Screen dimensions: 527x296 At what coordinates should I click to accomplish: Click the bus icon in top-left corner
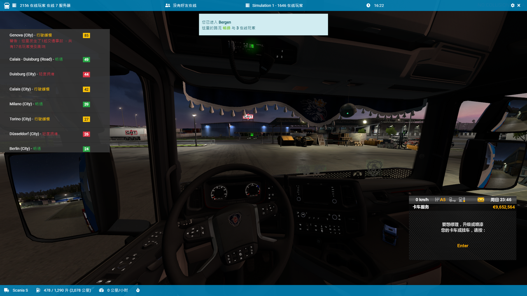7,5
